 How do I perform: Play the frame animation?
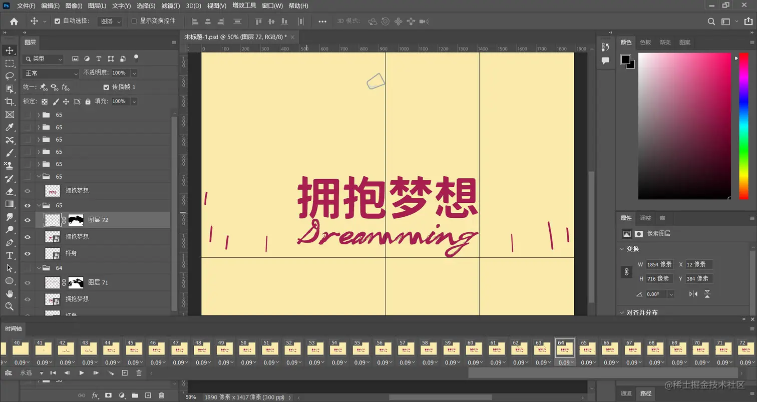point(82,373)
